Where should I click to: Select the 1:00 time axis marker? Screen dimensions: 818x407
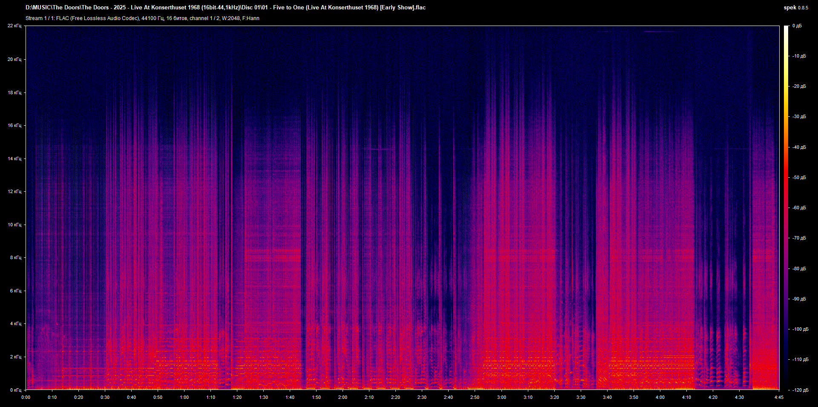[184, 397]
